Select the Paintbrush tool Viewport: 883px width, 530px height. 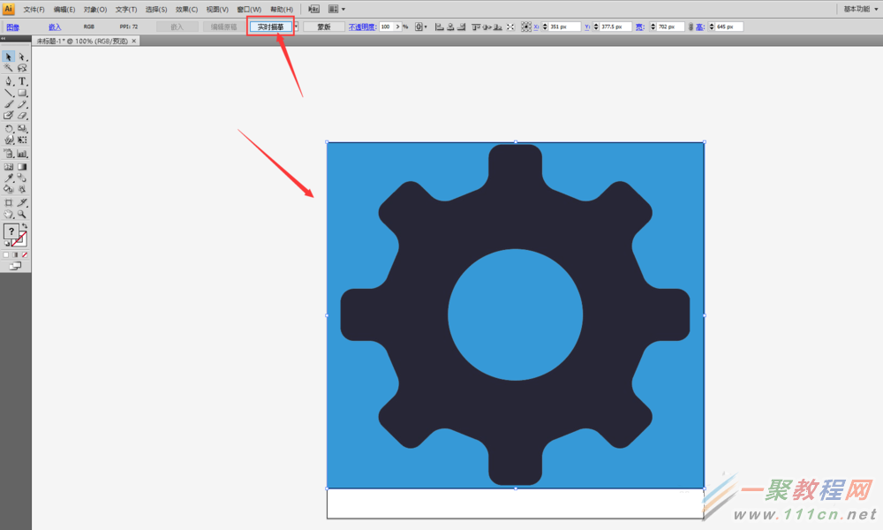point(9,104)
